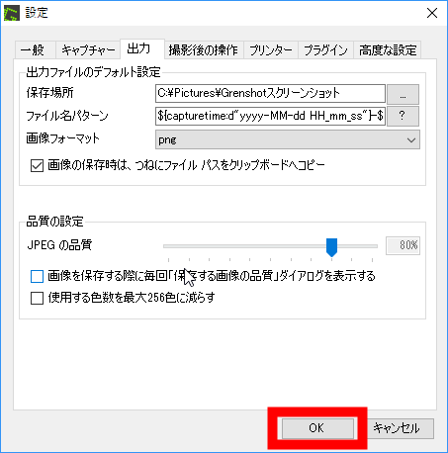Open the 画像フォーマット png dropdown

[288, 139]
